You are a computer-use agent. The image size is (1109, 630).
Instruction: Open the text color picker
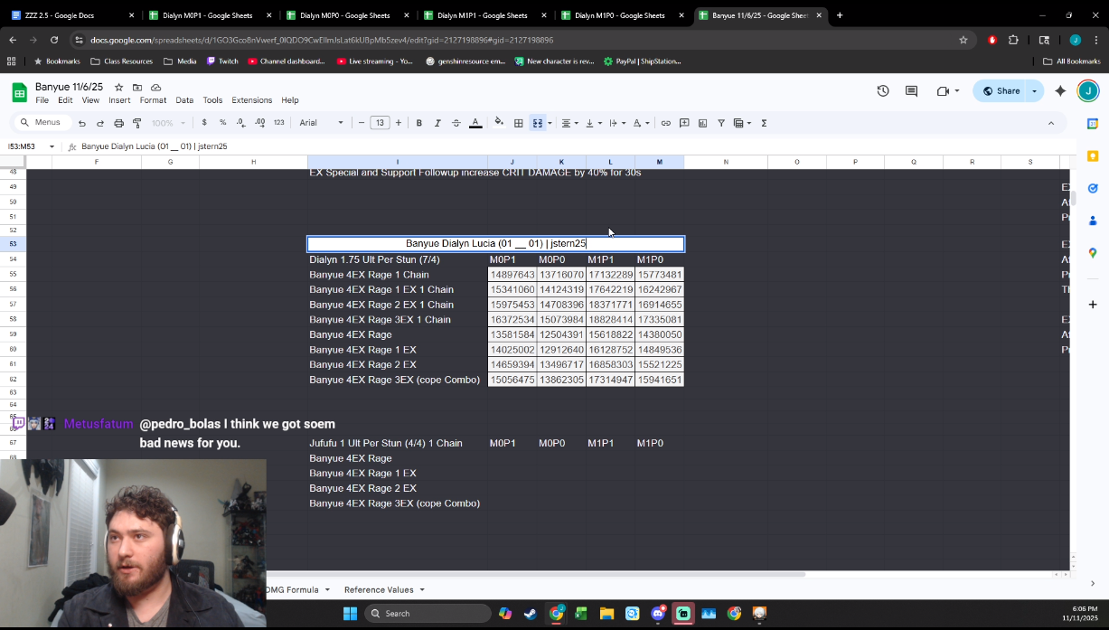(475, 123)
